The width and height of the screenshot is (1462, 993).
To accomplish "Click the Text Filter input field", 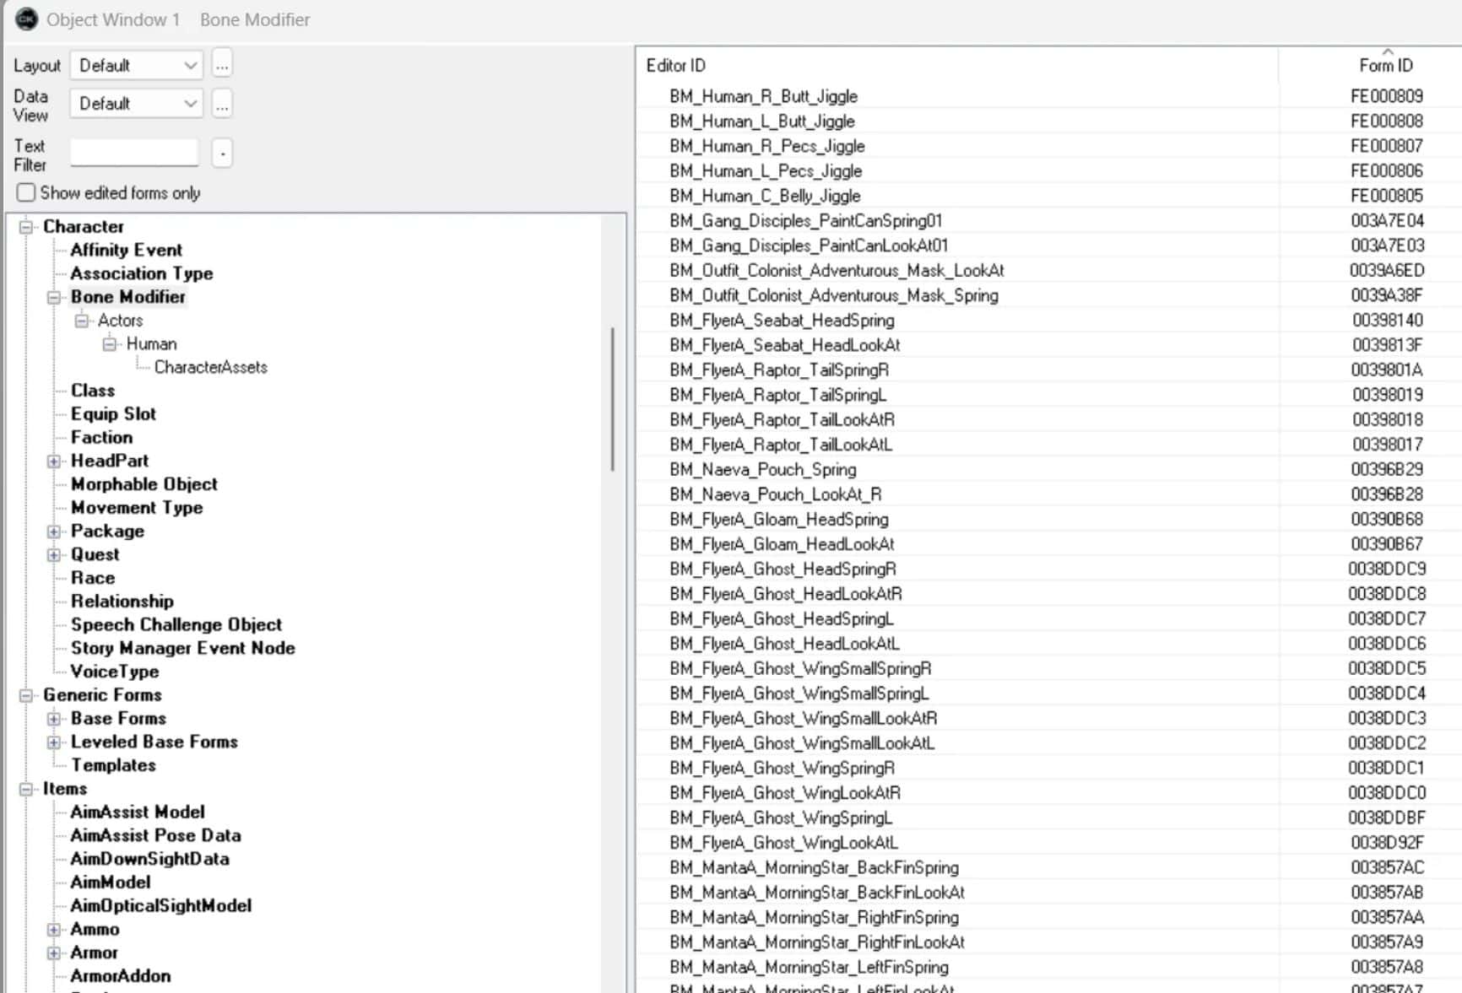I will 134,153.
